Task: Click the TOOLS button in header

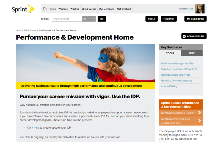Action: point(151,19)
